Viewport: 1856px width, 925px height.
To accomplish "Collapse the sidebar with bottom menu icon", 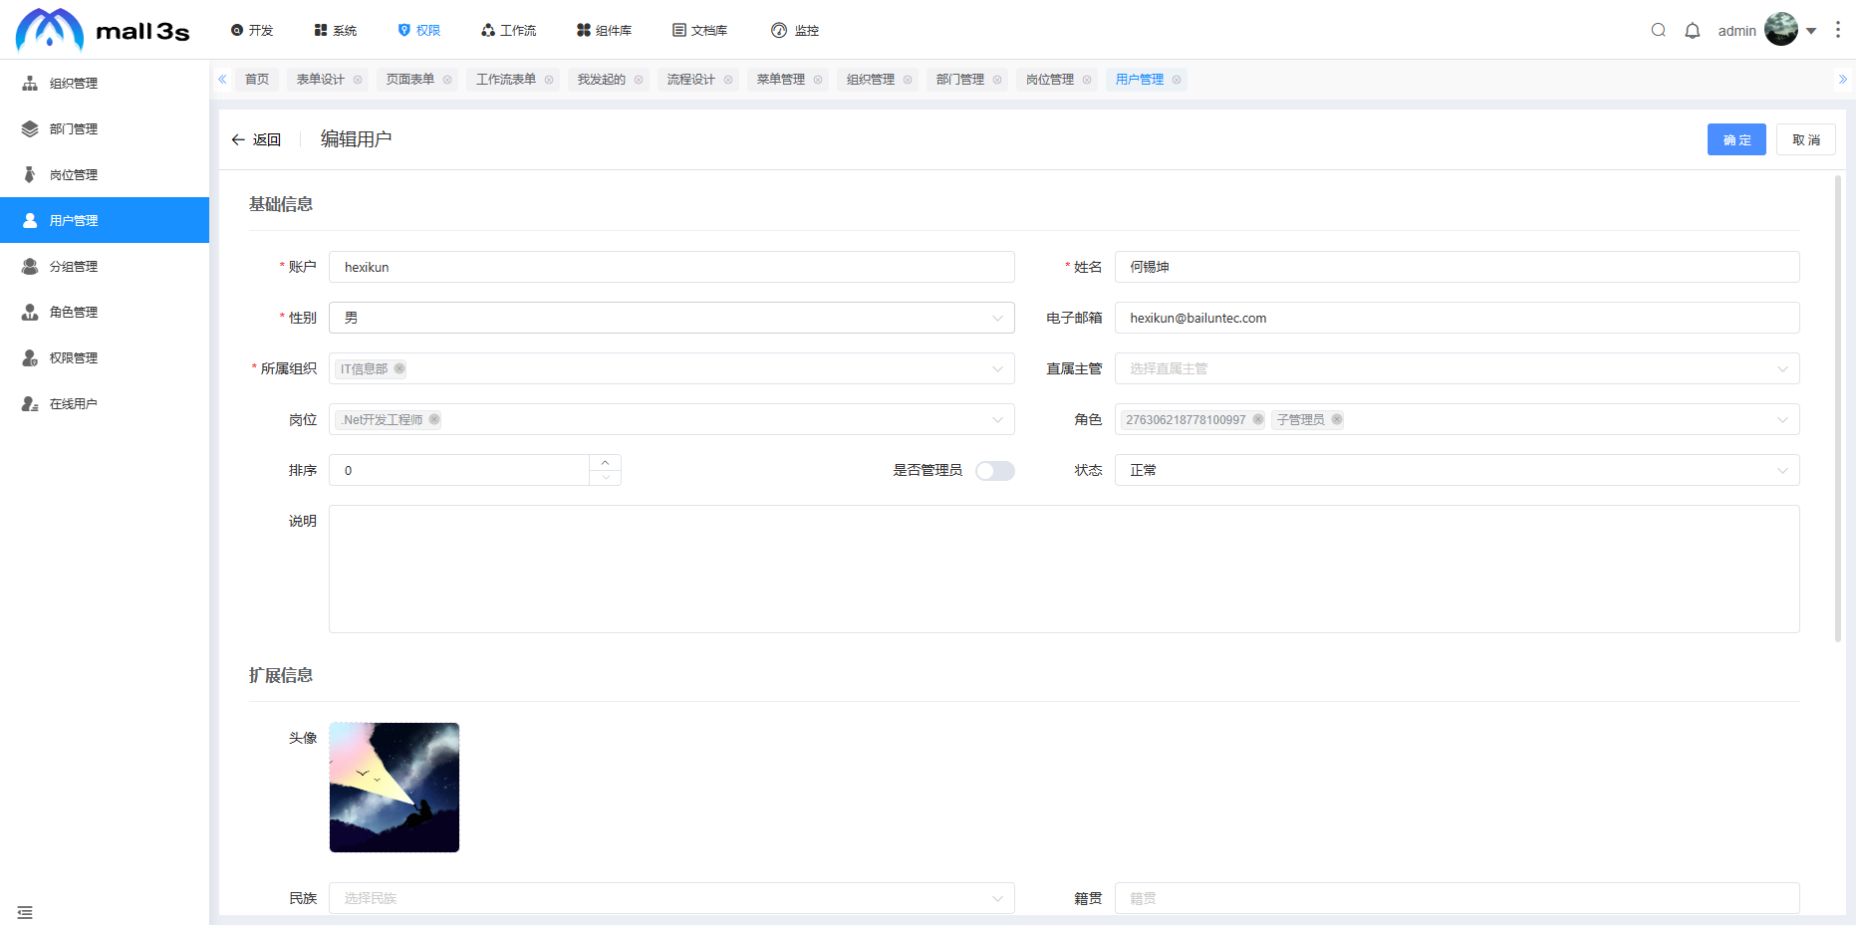I will tap(25, 912).
